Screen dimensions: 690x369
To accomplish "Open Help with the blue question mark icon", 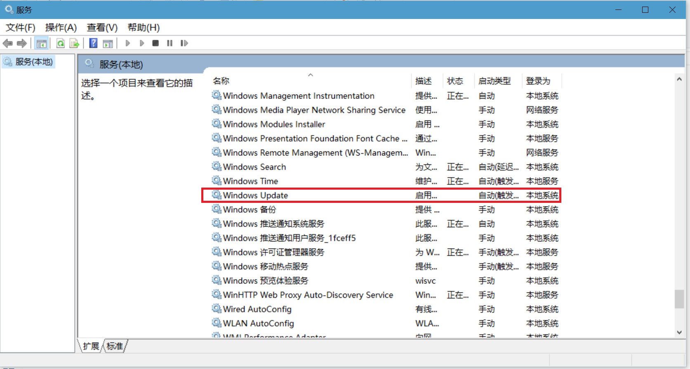I will 94,43.
